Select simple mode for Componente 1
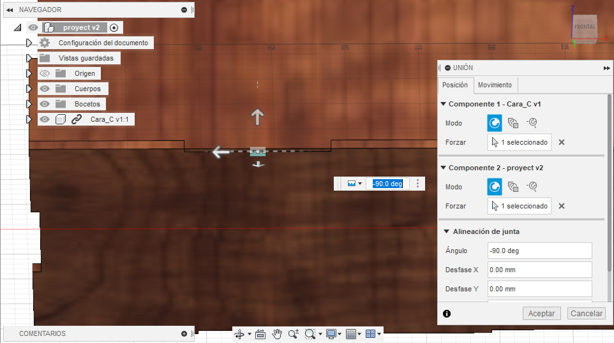The image size is (614, 343). tap(495, 123)
